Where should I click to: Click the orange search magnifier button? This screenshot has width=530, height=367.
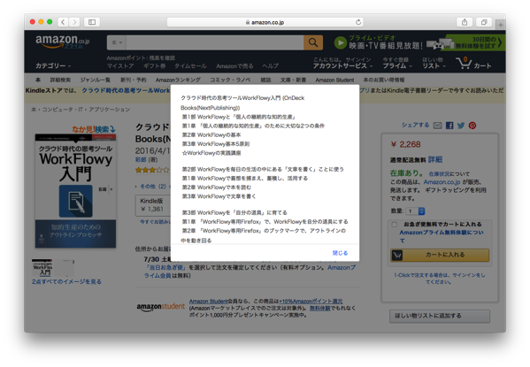[x=313, y=42]
